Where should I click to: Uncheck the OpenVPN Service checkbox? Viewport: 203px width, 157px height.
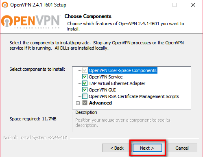point(85,77)
